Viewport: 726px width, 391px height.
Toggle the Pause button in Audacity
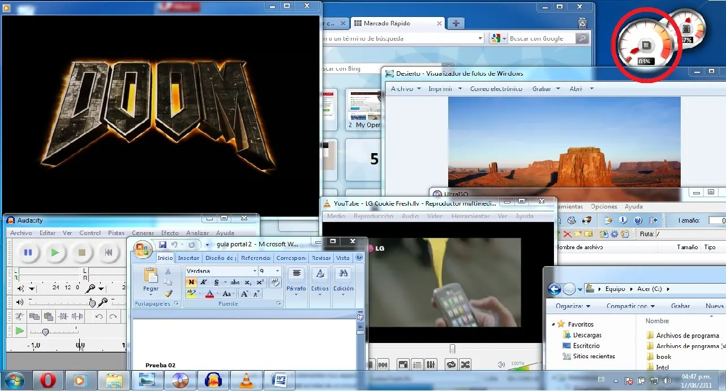click(x=28, y=253)
